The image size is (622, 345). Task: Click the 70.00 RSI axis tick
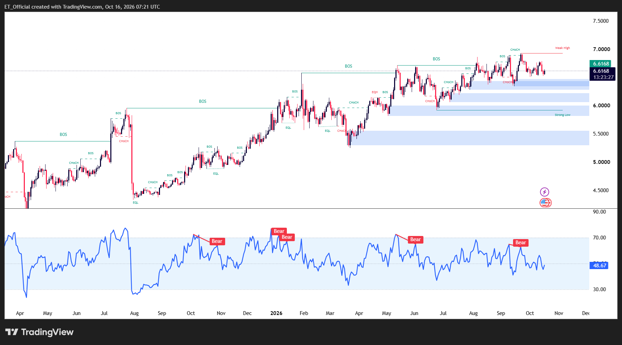(x=599, y=238)
